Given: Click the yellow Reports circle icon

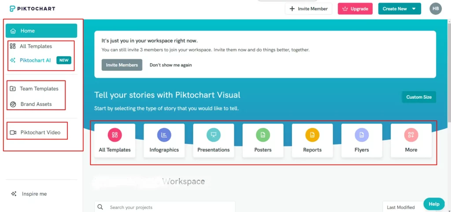Looking at the screenshot, I should coord(312,135).
